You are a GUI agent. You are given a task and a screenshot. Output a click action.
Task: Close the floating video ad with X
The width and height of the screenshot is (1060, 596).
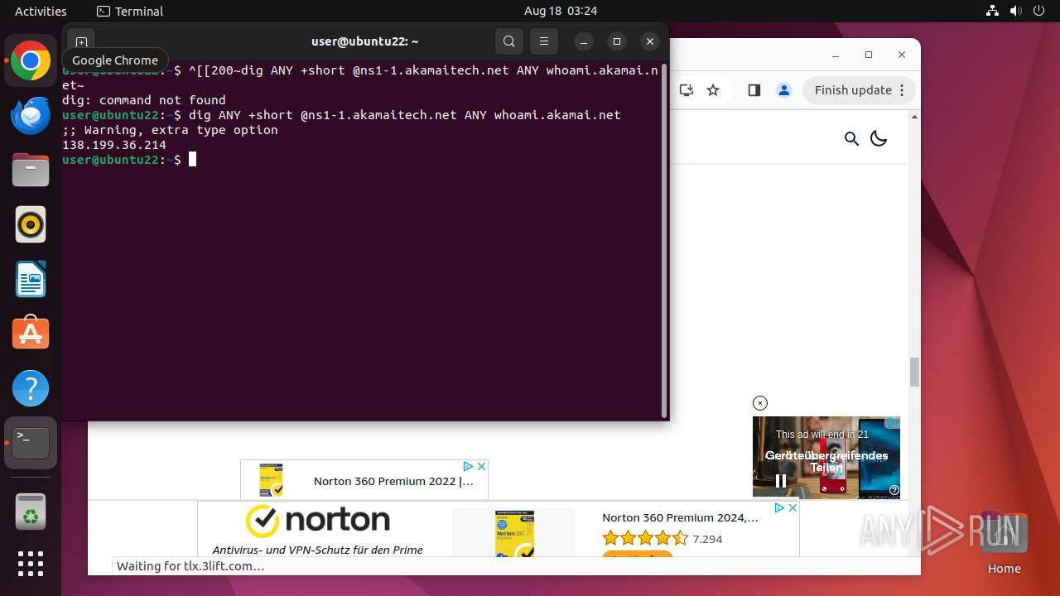760,403
